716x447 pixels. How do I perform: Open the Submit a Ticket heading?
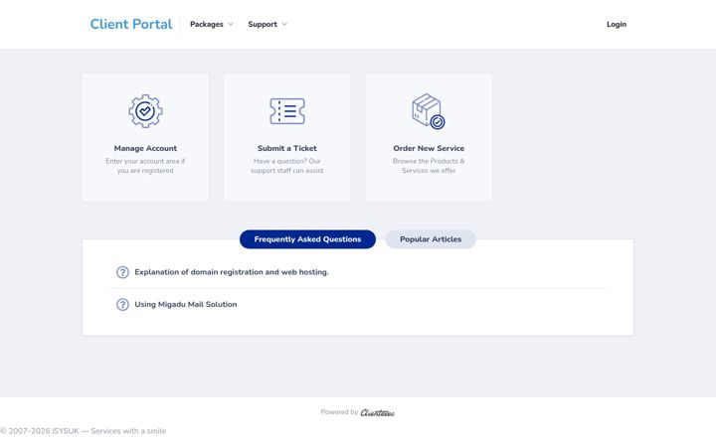(x=286, y=148)
